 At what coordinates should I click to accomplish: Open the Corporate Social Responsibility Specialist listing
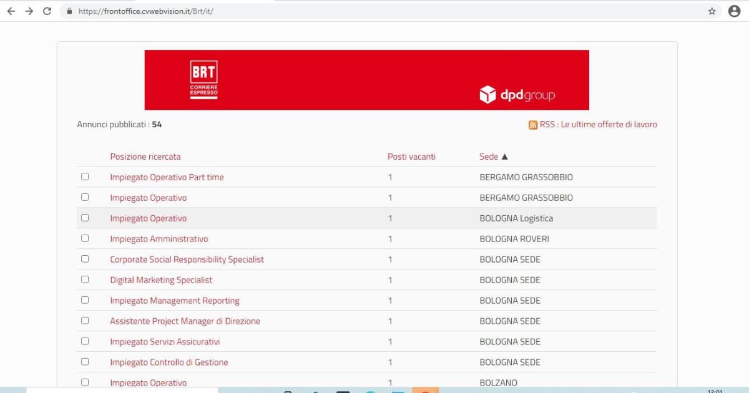(x=187, y=260)
